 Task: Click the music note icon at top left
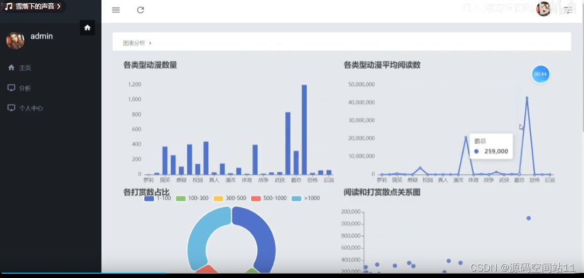[x=9, y=6]
